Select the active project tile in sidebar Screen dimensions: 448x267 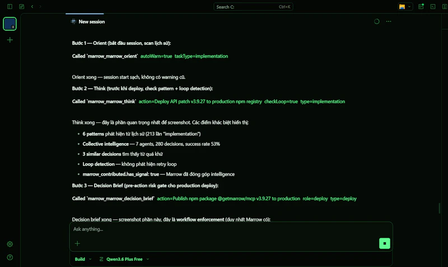10,24
